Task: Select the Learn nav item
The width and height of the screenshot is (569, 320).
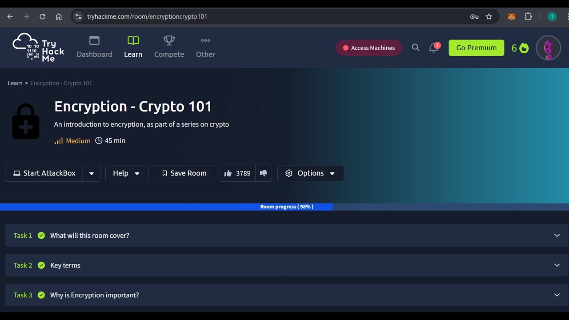Action: coord(133,48)
